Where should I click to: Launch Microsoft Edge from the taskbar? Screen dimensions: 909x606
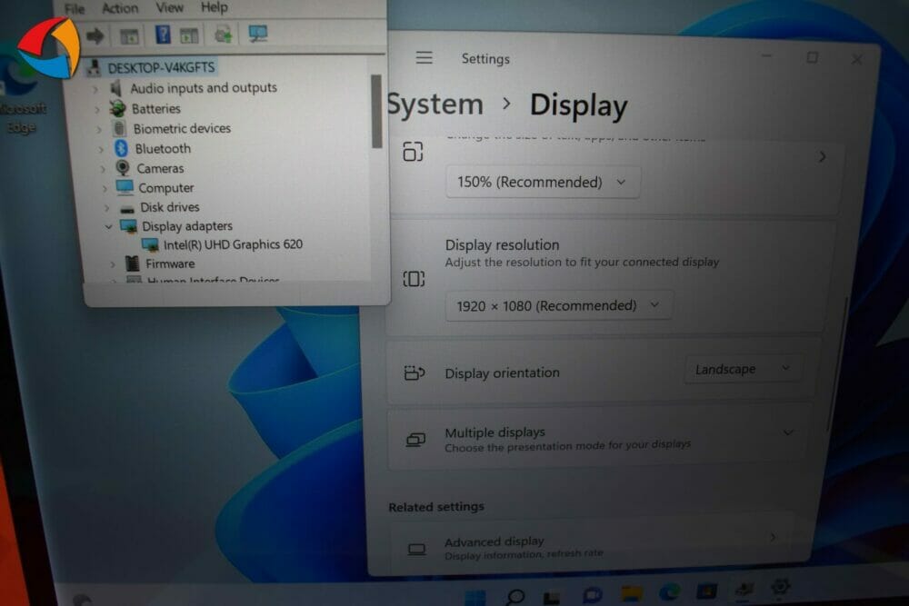pyautogui.click(x=670, y=592)
